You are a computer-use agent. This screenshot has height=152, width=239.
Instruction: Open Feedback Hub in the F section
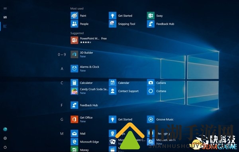click(x=84, y=105)
